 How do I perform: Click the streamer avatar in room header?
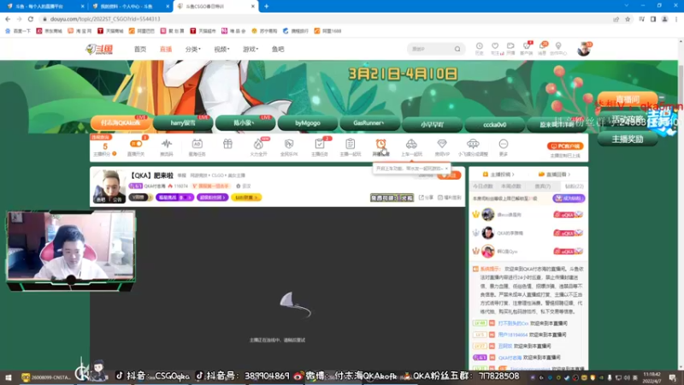pyautogui.click(x=109, y=187)
